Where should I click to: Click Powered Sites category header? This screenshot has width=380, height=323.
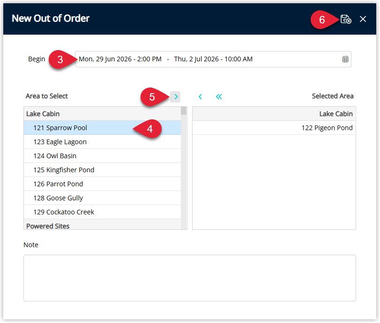tap(102, 225)
